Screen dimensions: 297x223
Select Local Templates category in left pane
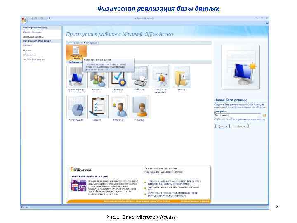coord(33,37)
